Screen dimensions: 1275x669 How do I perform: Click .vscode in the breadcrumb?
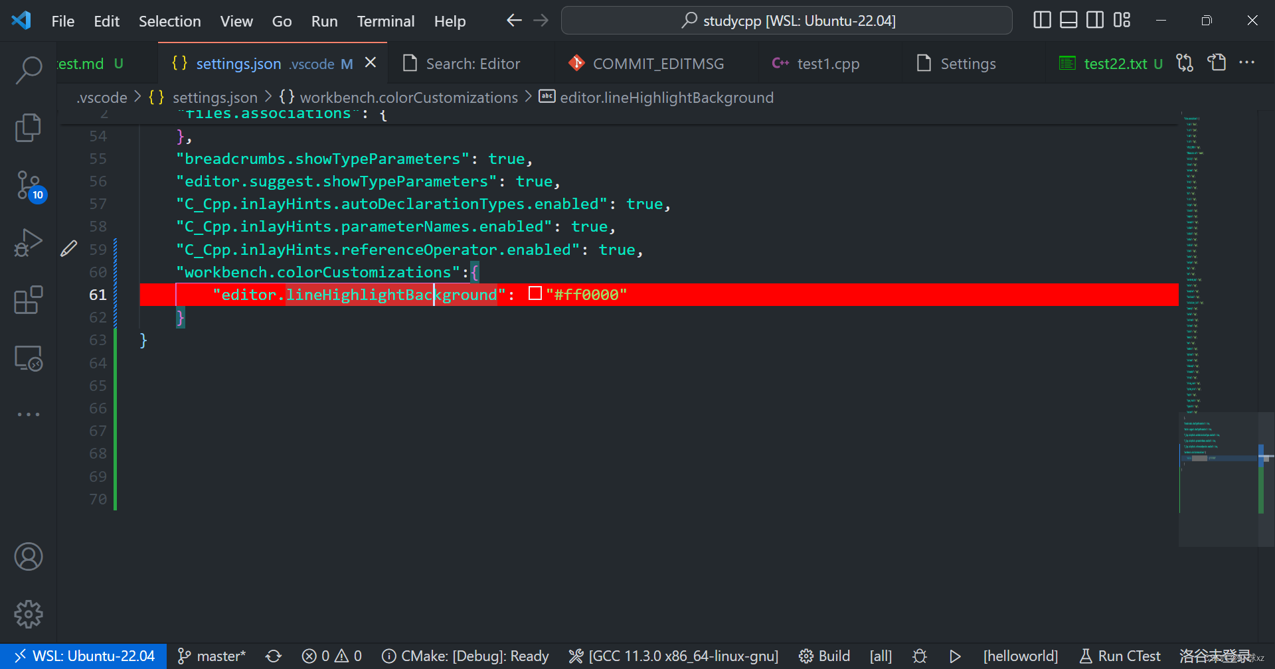[x=102, y=98]
